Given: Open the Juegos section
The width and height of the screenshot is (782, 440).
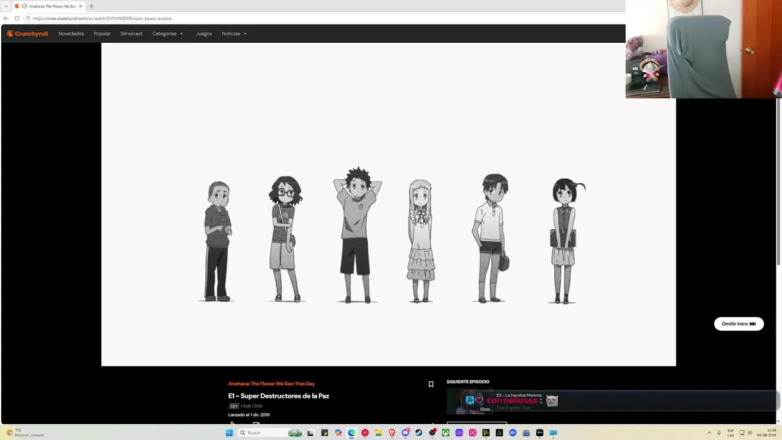Looking at the screenshot, I should click(x=204, y=34).
